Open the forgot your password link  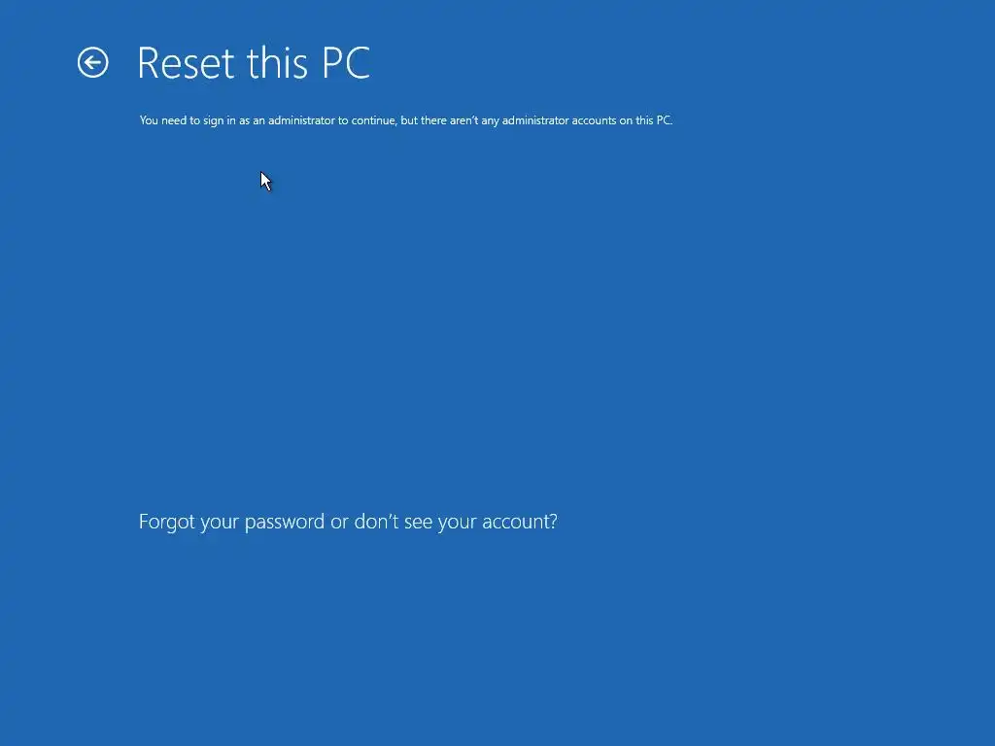coord(348,522)
